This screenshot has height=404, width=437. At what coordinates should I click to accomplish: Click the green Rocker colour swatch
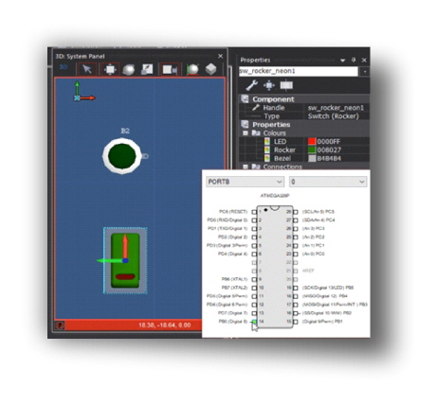coord(312,149)
